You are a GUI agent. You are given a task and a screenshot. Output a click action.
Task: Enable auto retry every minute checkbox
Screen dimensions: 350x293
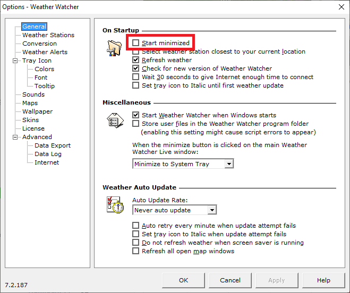click(136, 226)
